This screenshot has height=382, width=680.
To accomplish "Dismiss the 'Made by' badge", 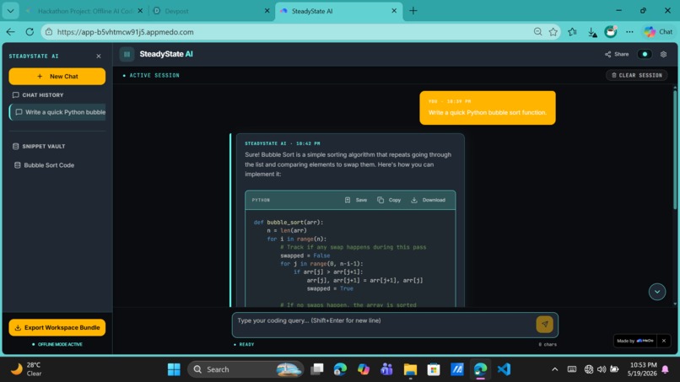I will click(x=663, y=341).
